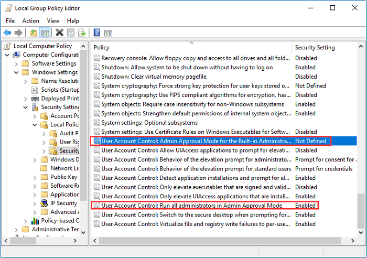This screenshot has height=258, width=367.
Task: Expand the Software Settings tree node
Action: coord(17,63)
